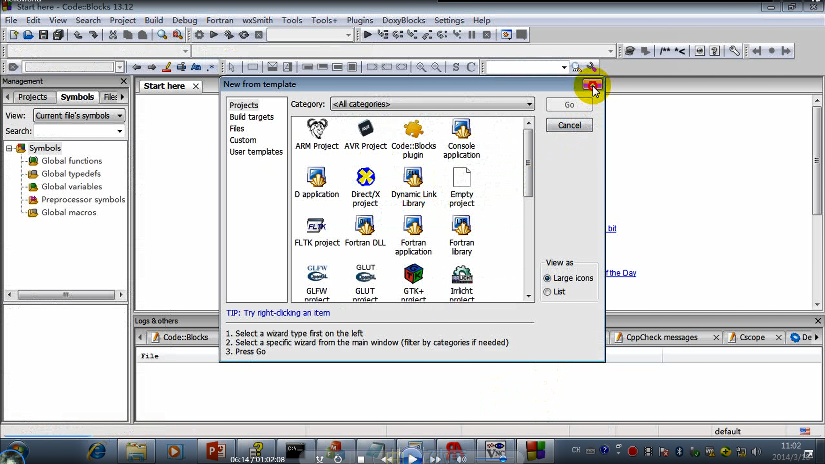Select Global functions in Symbols tree
Screen dimensions: 825x464
(x=71, y=161)
